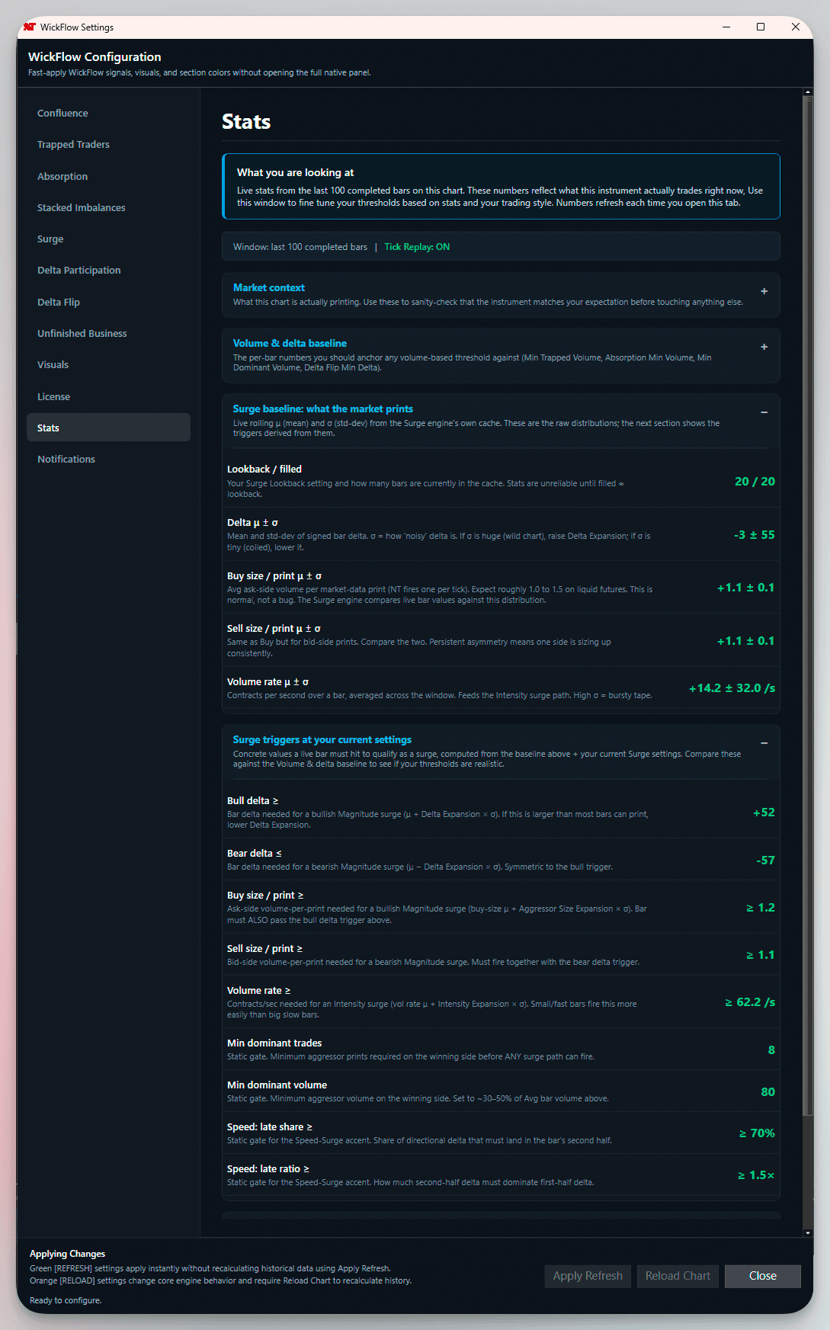Go to the Surge tab
This screenshot has height=1330, width=830.
(50, 239)
